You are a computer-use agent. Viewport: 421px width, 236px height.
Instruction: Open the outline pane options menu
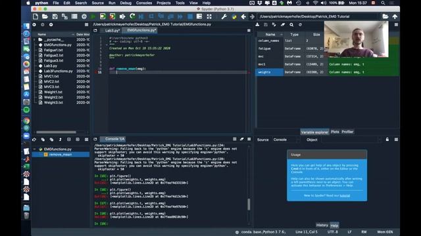tap(86, 140)
